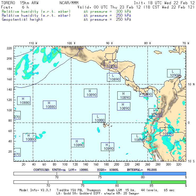Select the '90 W' longitude label
This screenshot has width=196, height=196.
click(x=109, y=43)
